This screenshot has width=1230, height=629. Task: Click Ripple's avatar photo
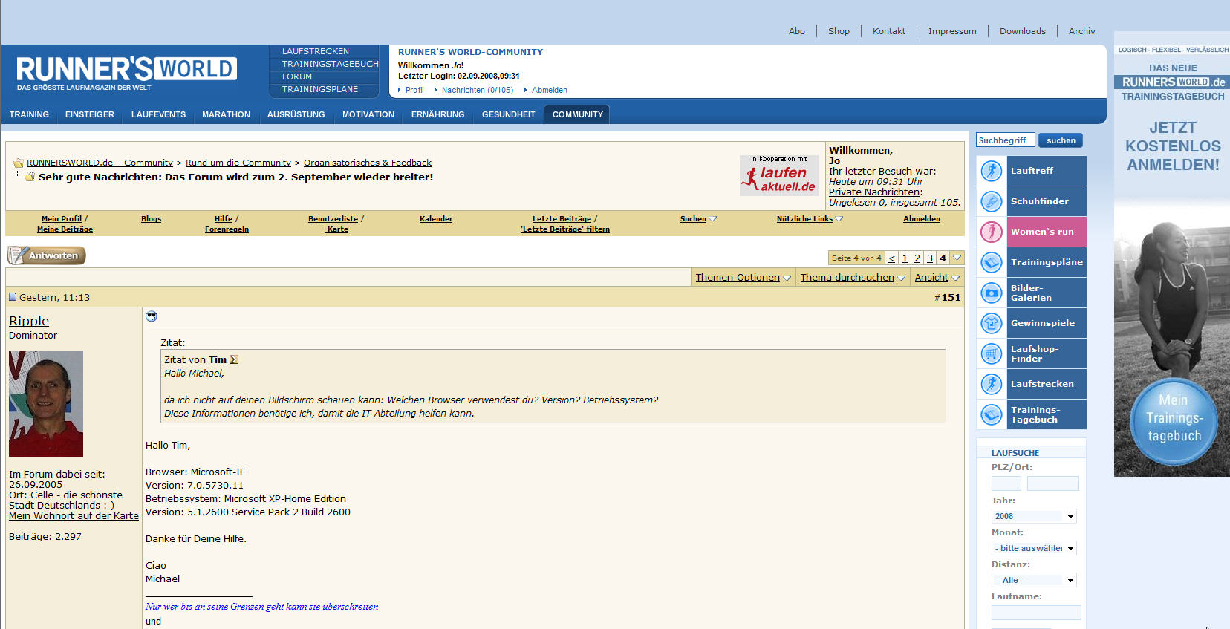point(46,403)
